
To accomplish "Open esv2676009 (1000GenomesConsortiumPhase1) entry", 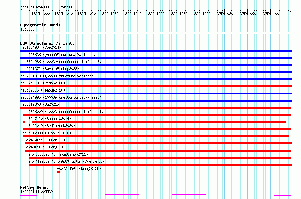I will [x=63, y=112].
